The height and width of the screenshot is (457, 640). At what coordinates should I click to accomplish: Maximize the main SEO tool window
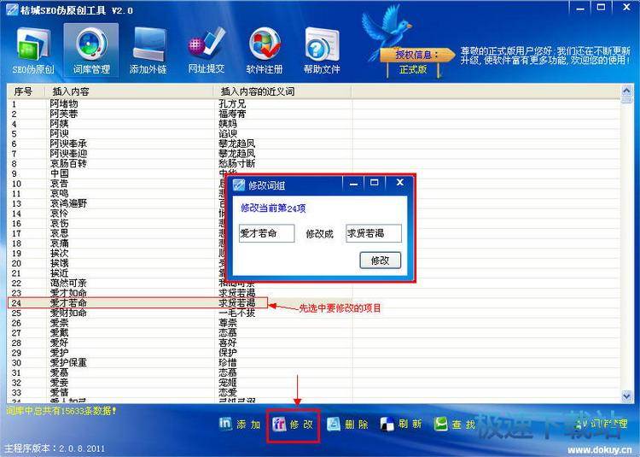coord(602,8)
